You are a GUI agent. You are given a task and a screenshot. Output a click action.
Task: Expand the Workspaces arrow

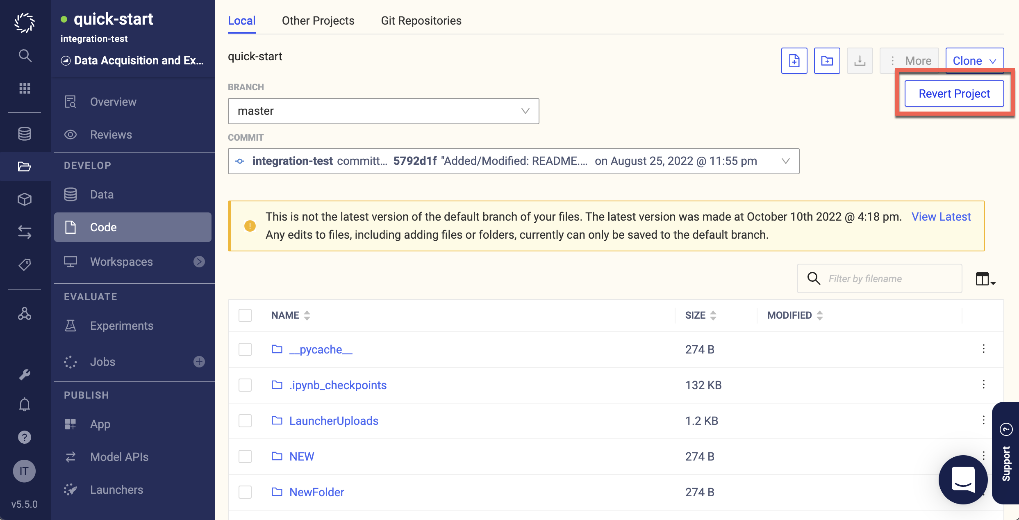click(x=199, y=262)
